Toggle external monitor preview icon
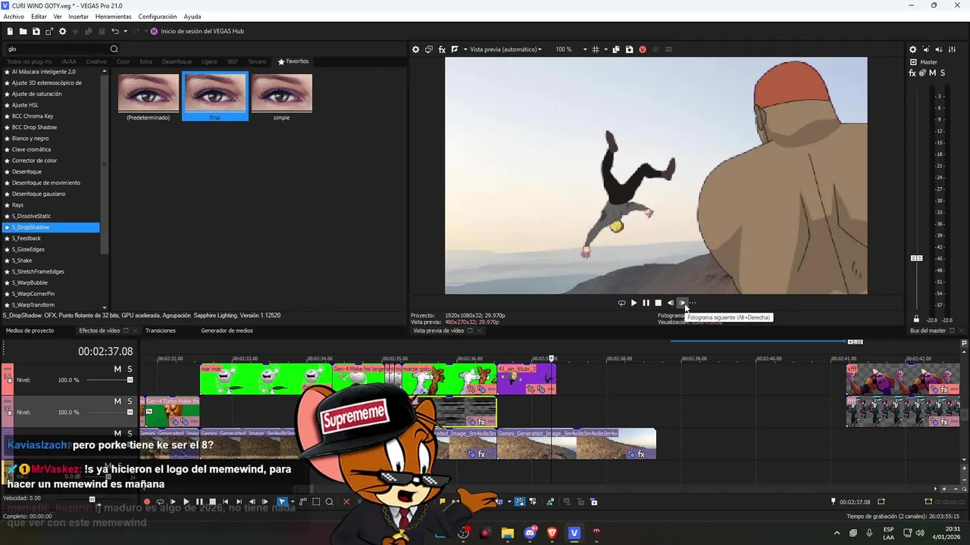 428,49
